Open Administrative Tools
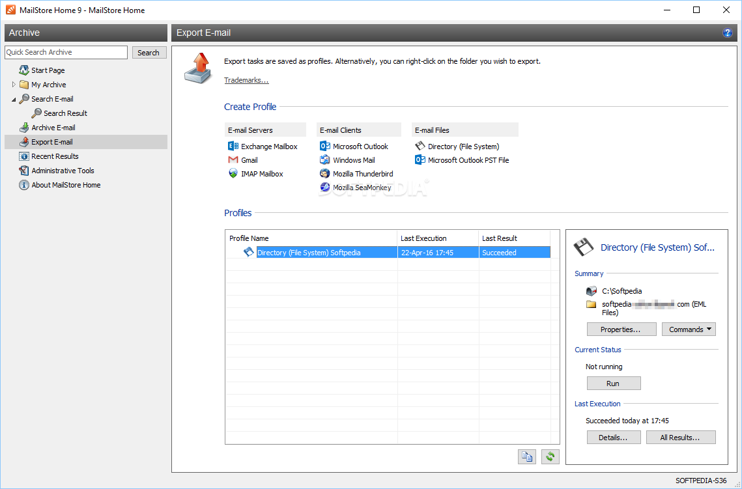The image size is (742, 489). pyautogui.click(x=63, y=170)
